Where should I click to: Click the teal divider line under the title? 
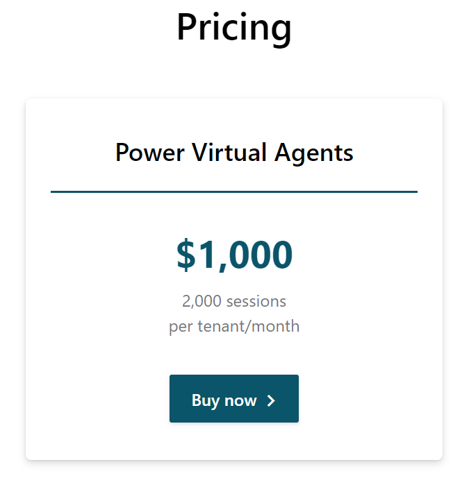click(x=234, y=192)
